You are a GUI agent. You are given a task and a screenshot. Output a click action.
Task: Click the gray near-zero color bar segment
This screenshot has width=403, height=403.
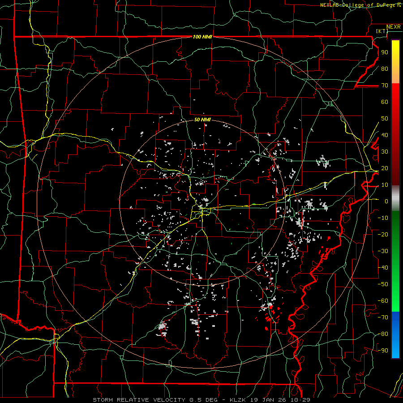pos(395,198)
